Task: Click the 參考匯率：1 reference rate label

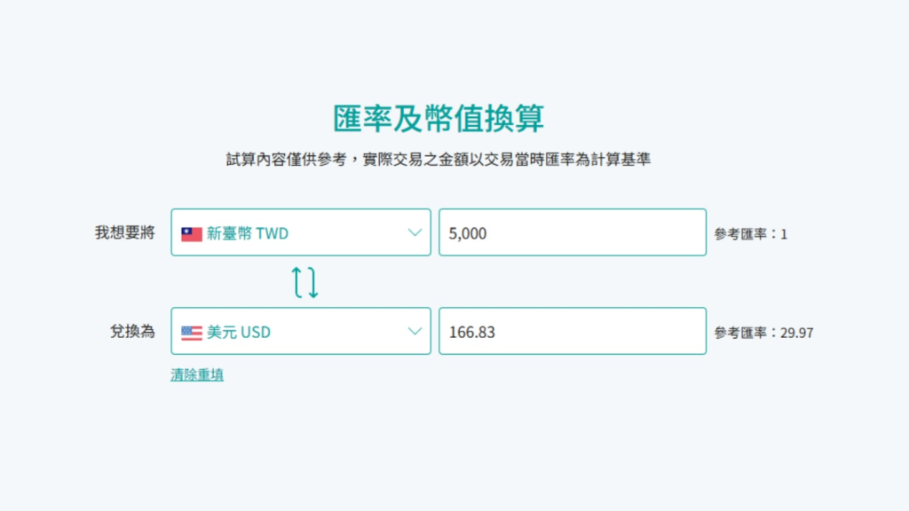Action: [x=753, y=232]
